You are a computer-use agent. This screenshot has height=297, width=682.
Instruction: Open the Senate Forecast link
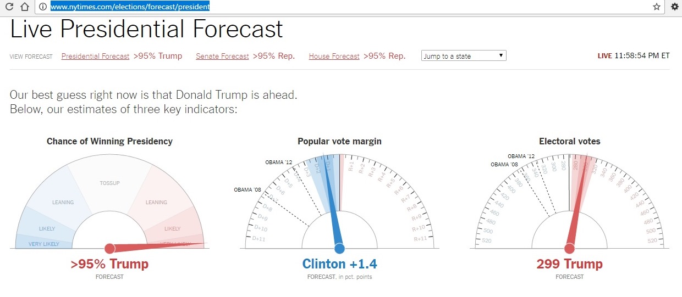click(x=222, y=56)
